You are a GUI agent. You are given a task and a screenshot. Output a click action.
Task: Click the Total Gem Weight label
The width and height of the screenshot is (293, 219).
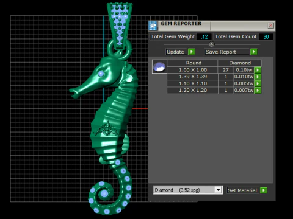tap(173, 36)
